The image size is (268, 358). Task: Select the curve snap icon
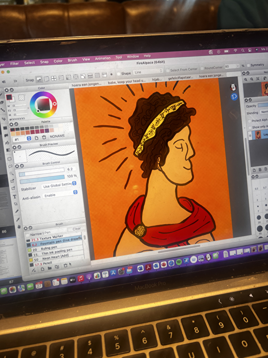click(83, 76)
